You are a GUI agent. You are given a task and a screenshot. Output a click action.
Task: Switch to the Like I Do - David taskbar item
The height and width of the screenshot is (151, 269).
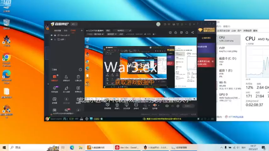127,147
